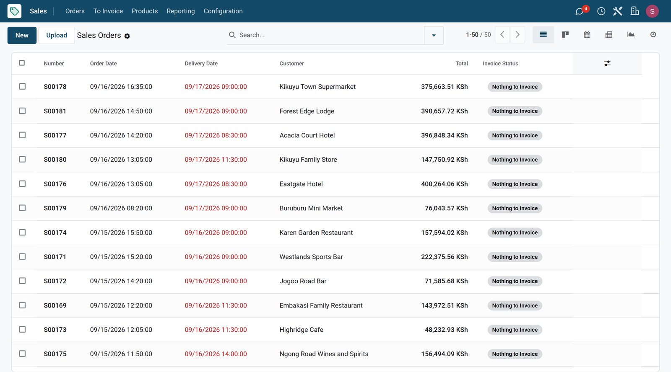Switch to graph view
Screen dimensions: 671x372
click(631, 35)
